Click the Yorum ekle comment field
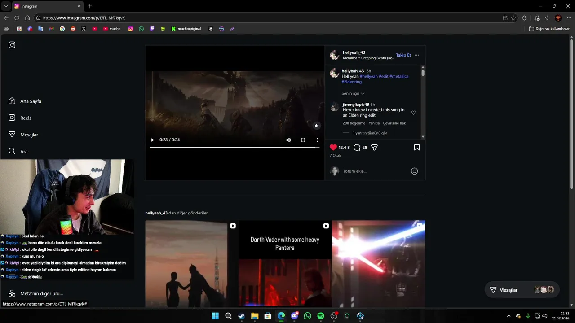The height and width of the screenshot is (323, 575). pyautogui.click(x=375, y=171)
